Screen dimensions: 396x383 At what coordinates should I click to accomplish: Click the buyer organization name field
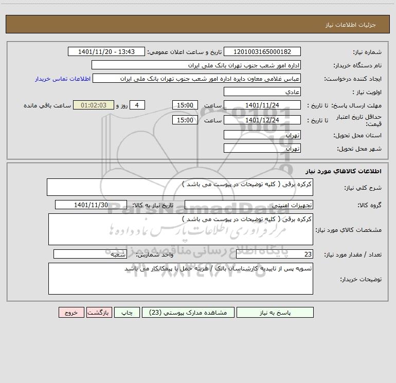click(196, 65)
